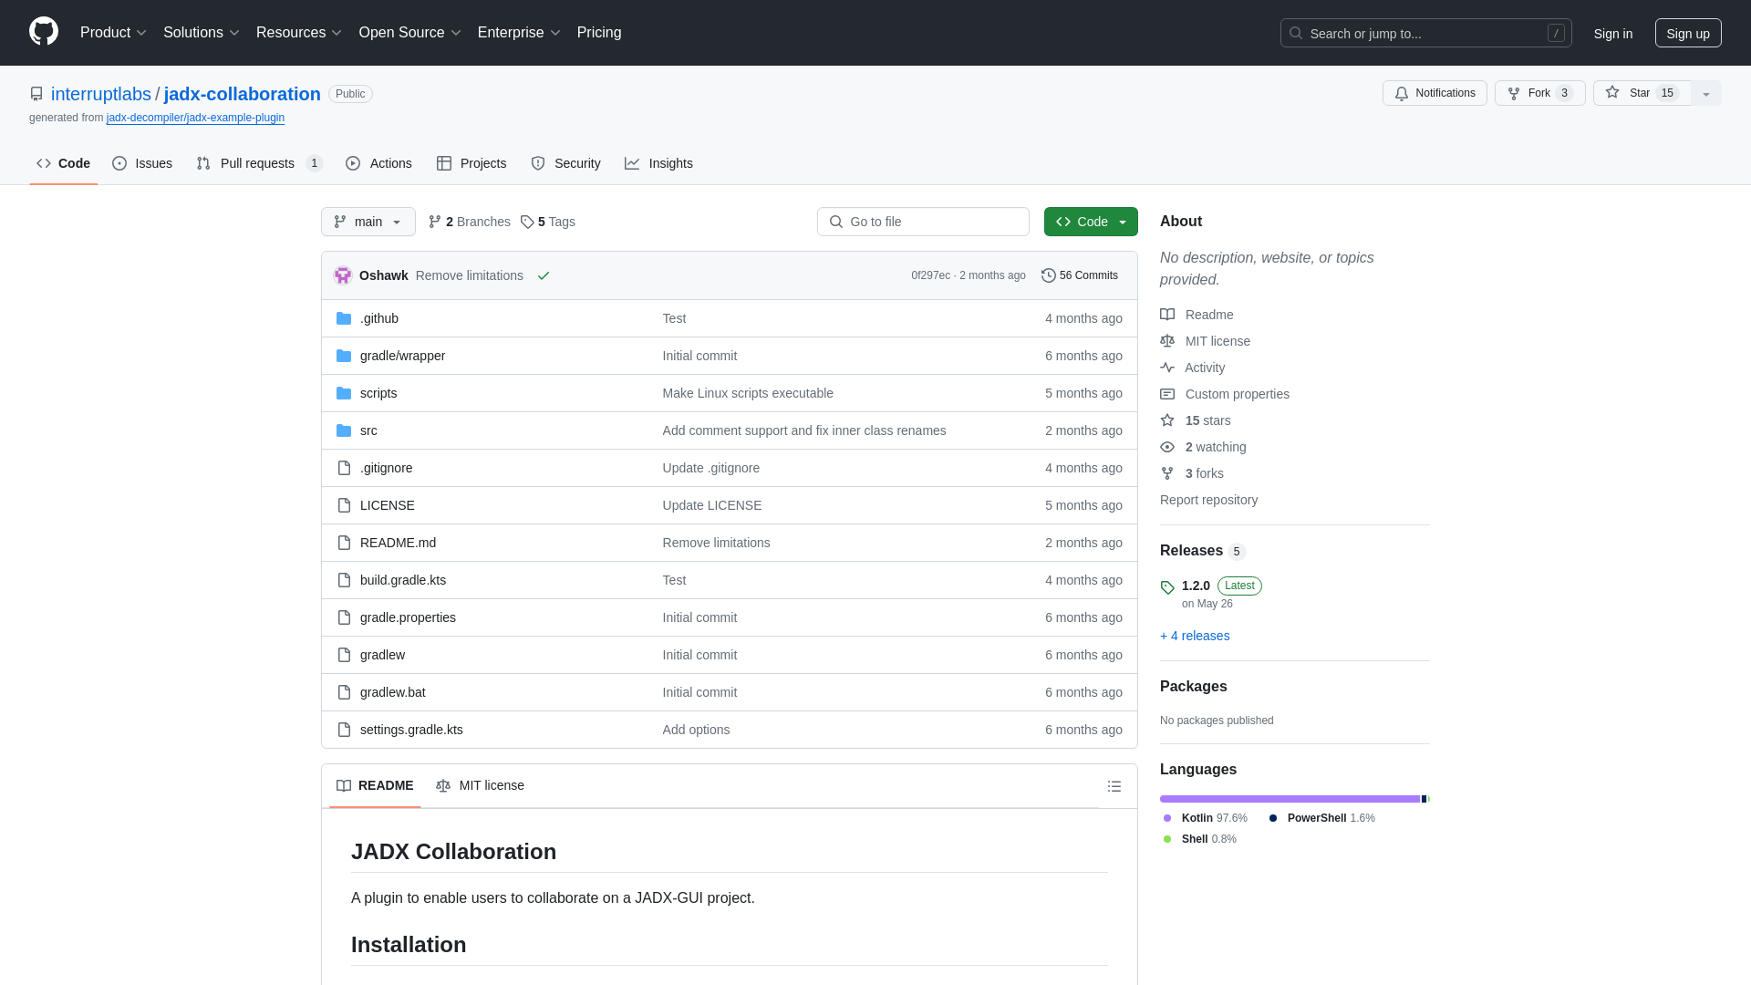This screenshot has height=985, width=1751.
Task: Click the scripts folder icon
Action: 344,393
